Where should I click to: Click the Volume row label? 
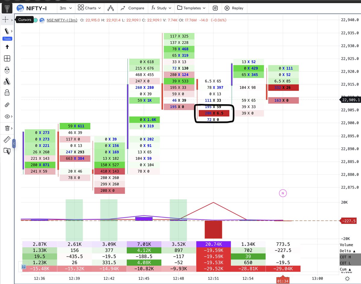tap(347, 244)
